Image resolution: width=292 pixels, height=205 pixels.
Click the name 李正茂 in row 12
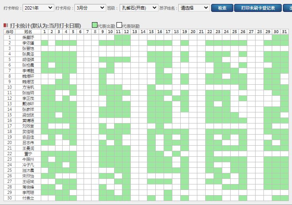click(x=28, y=99)
